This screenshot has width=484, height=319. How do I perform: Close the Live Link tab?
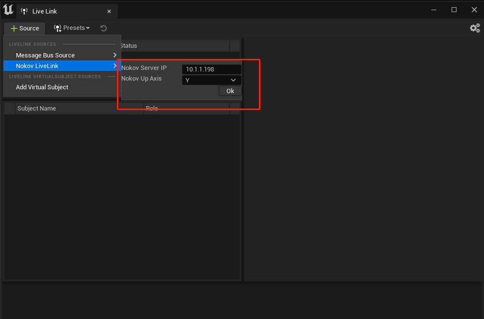pos(109,12)
